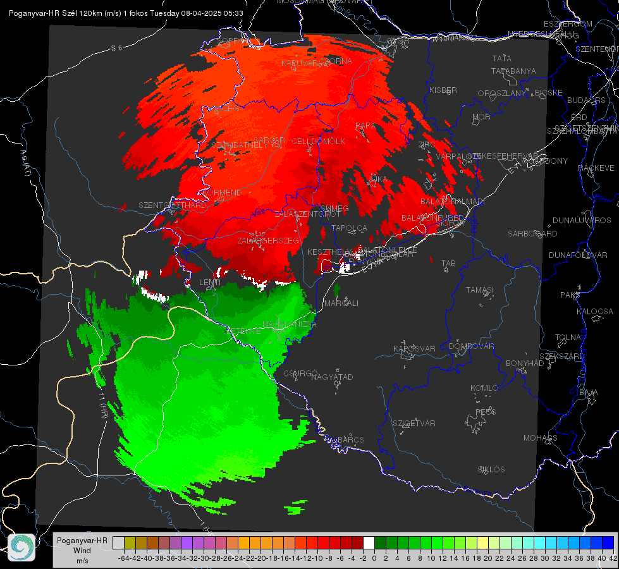
Task: Select the MOHACS label
Action: pos(541,438)
